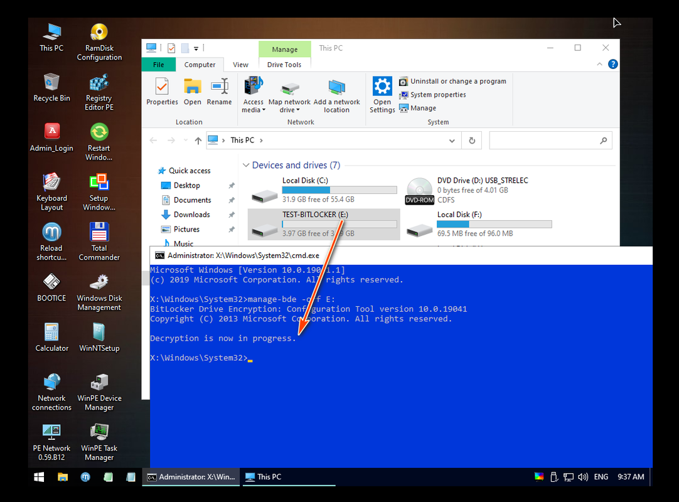The height and width of the screenshot is (502, 679).
Task: Switch to the cmd.exe taskbar button
Action: click(x=191, y=477)
